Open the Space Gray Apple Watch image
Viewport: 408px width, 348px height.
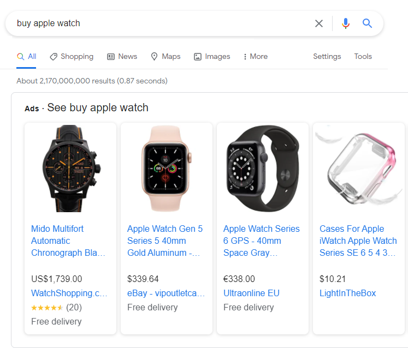pos(262,169)
